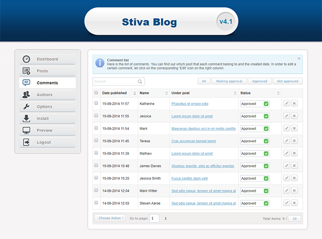Edit Mathew's comment
322x239 pixels.
pos(287,153)
